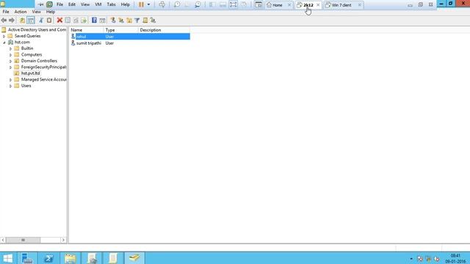
Task: Open the power options dropdown arrow
Action: (x=148, y=4)
